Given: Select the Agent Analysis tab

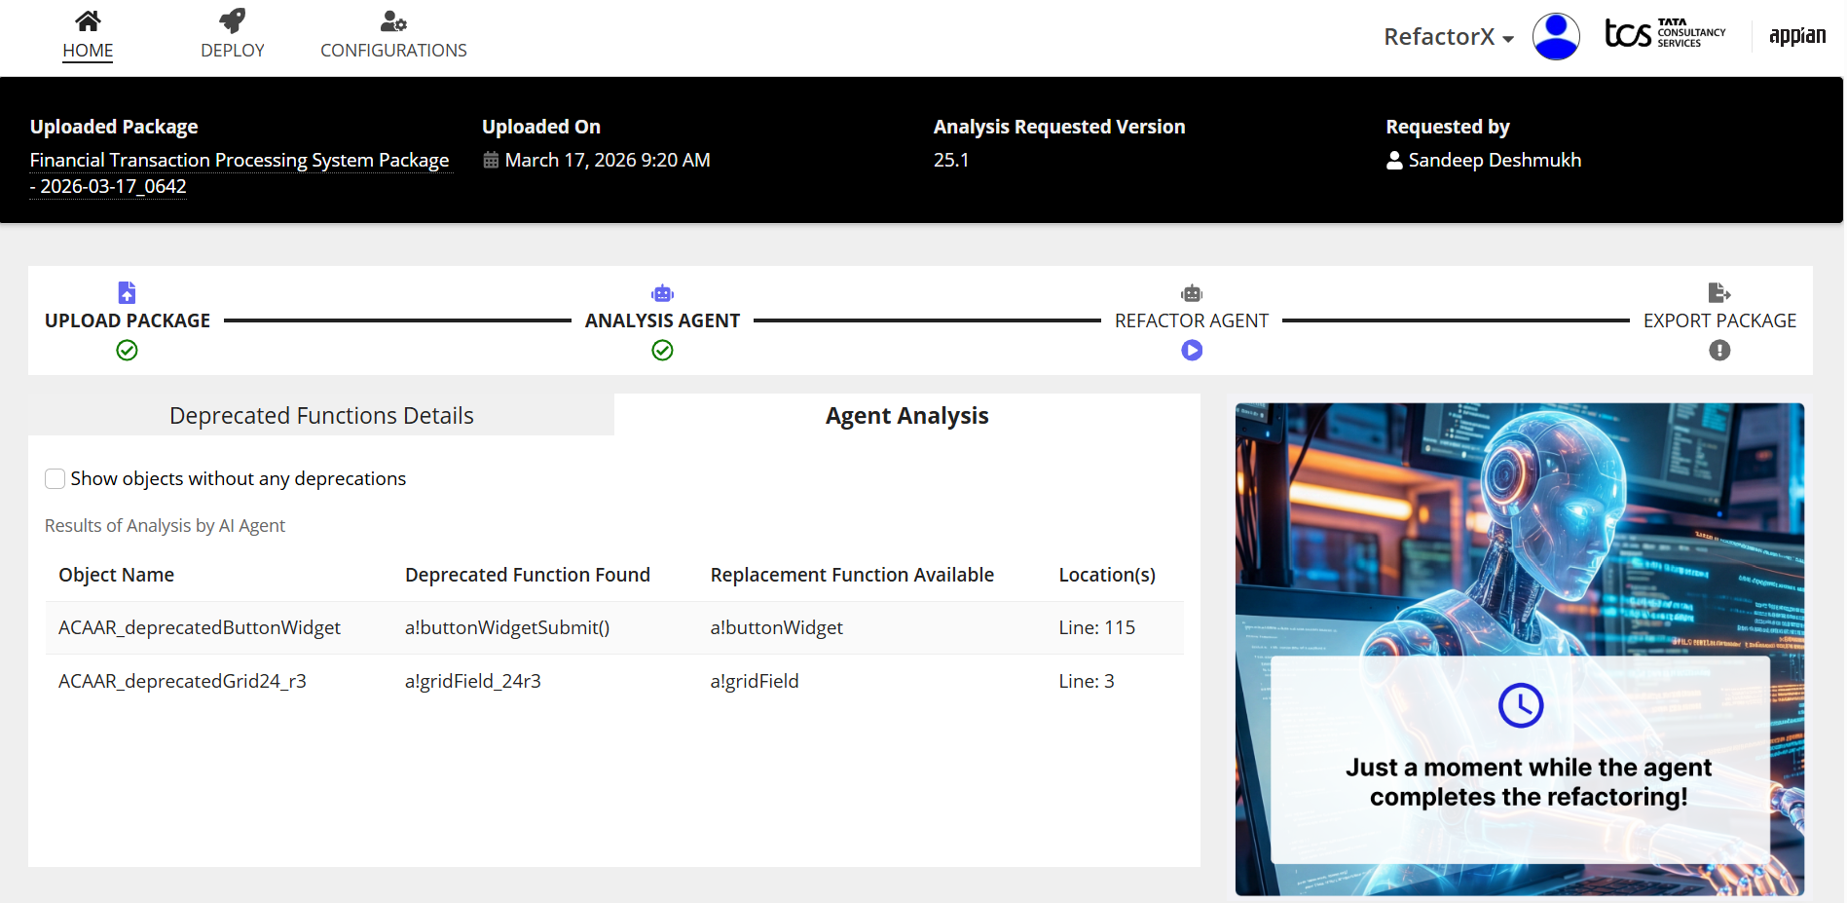Looking at the screenshot, I should [906, 416].
